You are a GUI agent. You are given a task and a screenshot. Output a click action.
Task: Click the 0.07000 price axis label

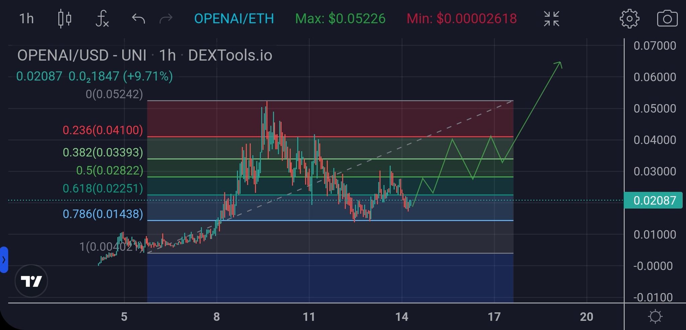[655, 46]
